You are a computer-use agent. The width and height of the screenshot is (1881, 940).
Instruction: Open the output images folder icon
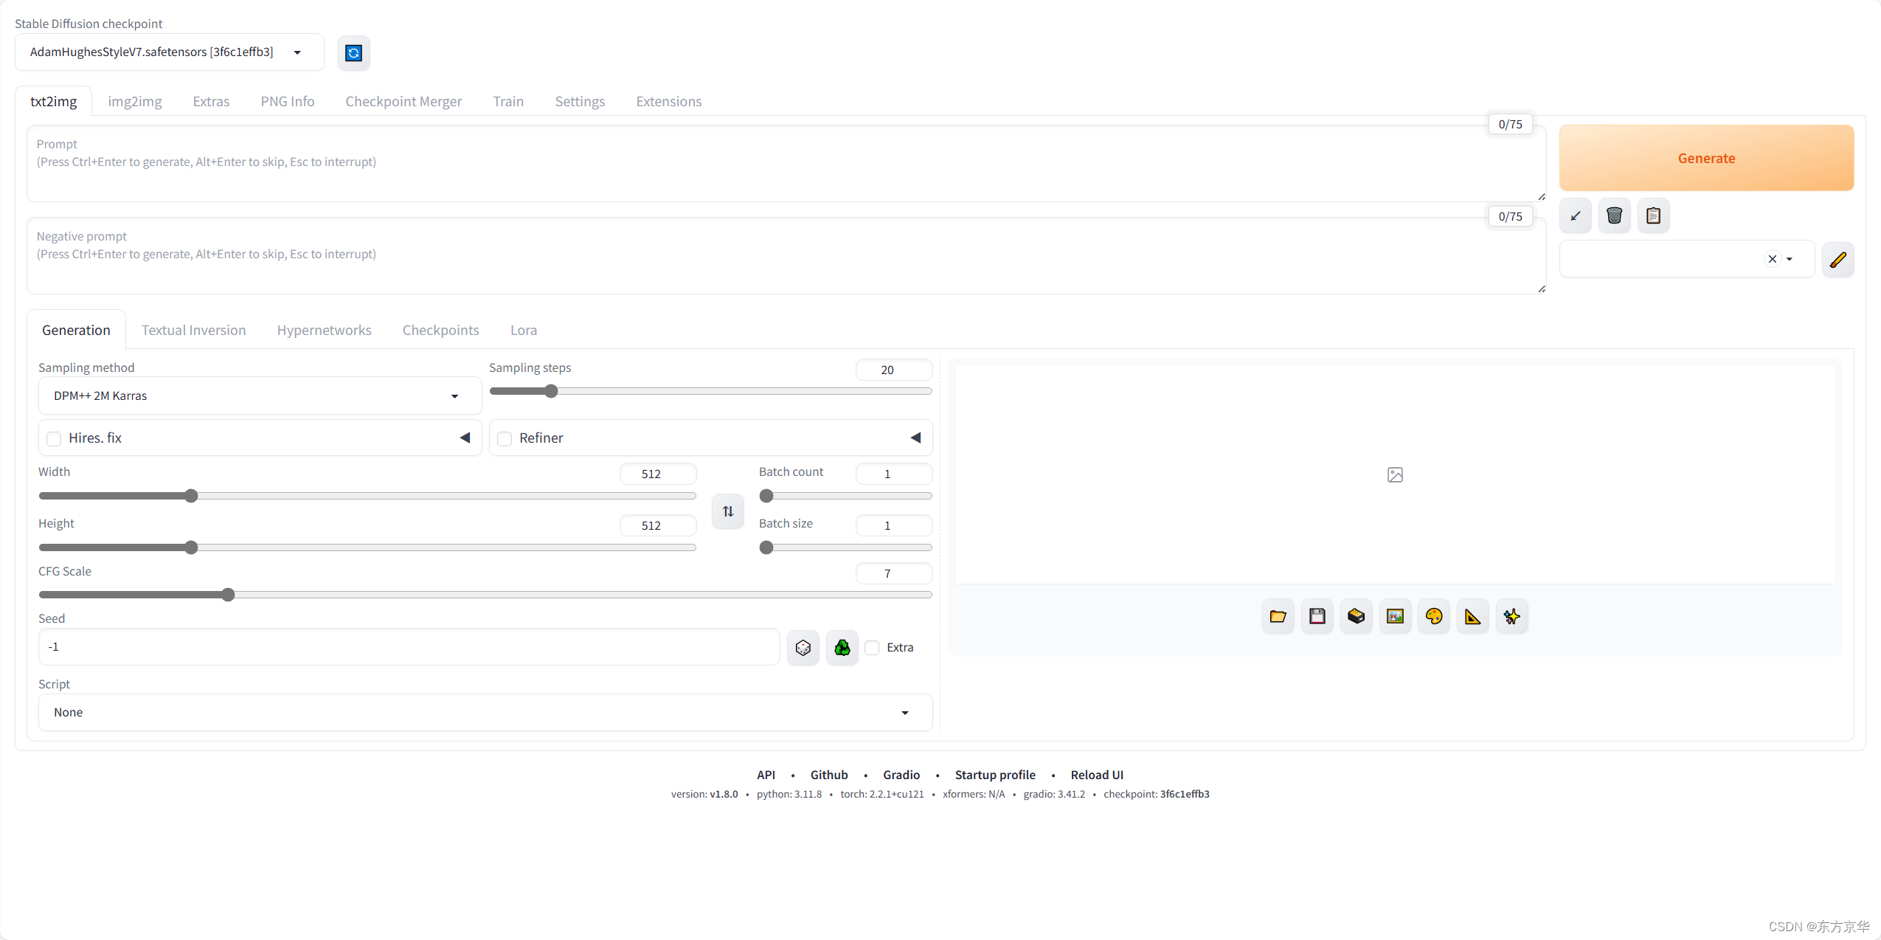point(1278,616)
